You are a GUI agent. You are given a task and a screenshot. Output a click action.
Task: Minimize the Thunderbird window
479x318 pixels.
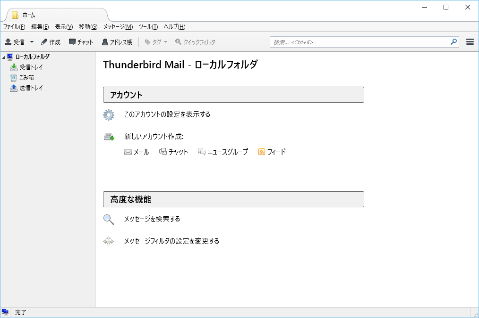(x=425, y=8)
